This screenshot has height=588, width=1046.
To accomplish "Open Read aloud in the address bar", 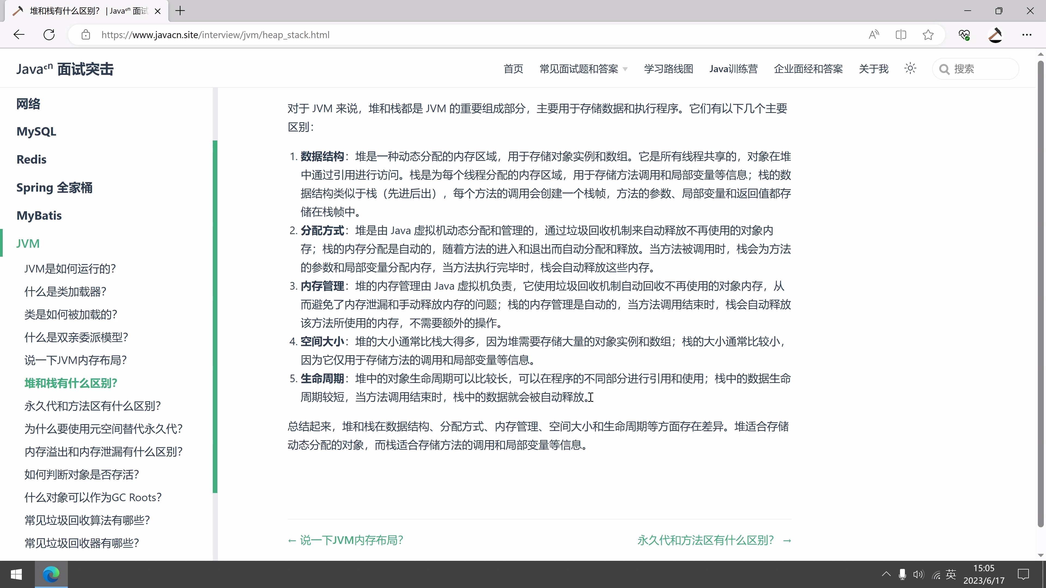I will click(874, 35).
